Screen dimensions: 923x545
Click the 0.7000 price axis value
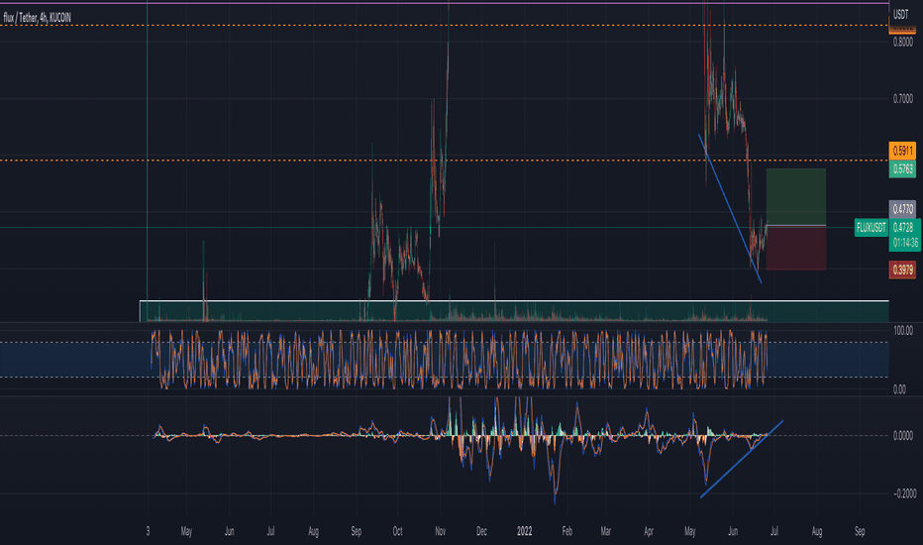(903, 98)
